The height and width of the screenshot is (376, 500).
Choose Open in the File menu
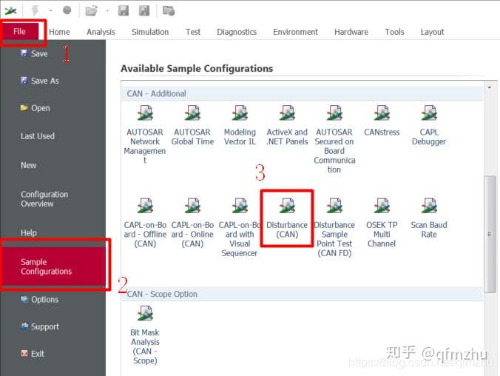point(35,108)
